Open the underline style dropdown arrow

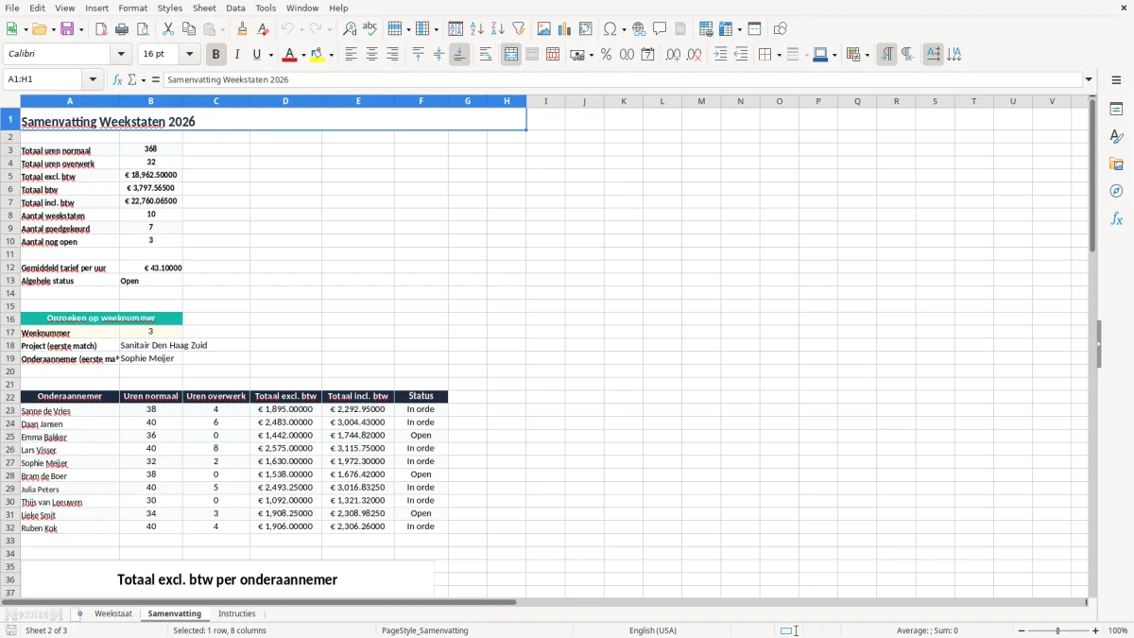(x=270, y=55)
